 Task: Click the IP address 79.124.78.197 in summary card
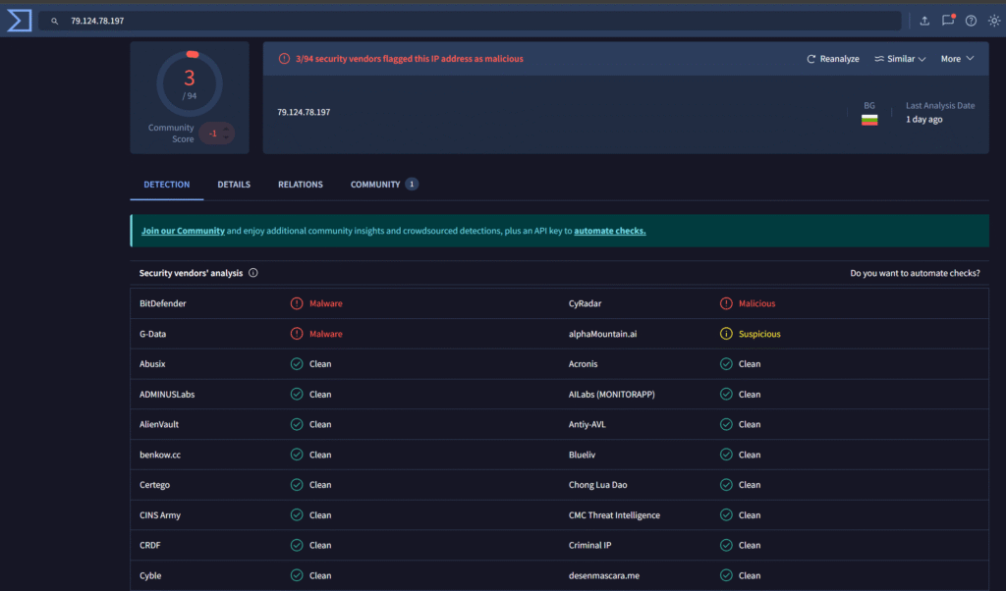304,112
